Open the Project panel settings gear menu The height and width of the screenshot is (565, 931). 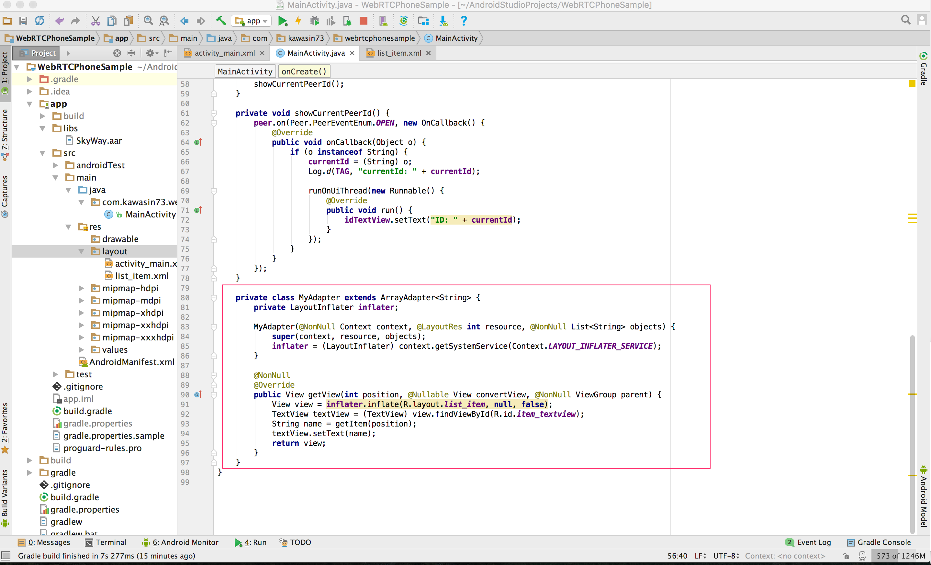[x=151, y=53]
